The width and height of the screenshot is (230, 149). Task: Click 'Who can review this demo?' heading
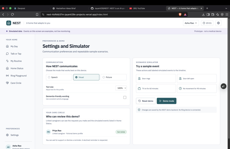(63, 117)
